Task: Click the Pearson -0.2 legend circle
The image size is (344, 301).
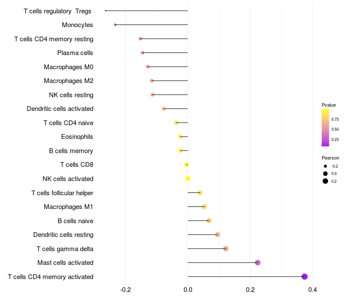Action: pyautogui.click(x=326, y=166)
